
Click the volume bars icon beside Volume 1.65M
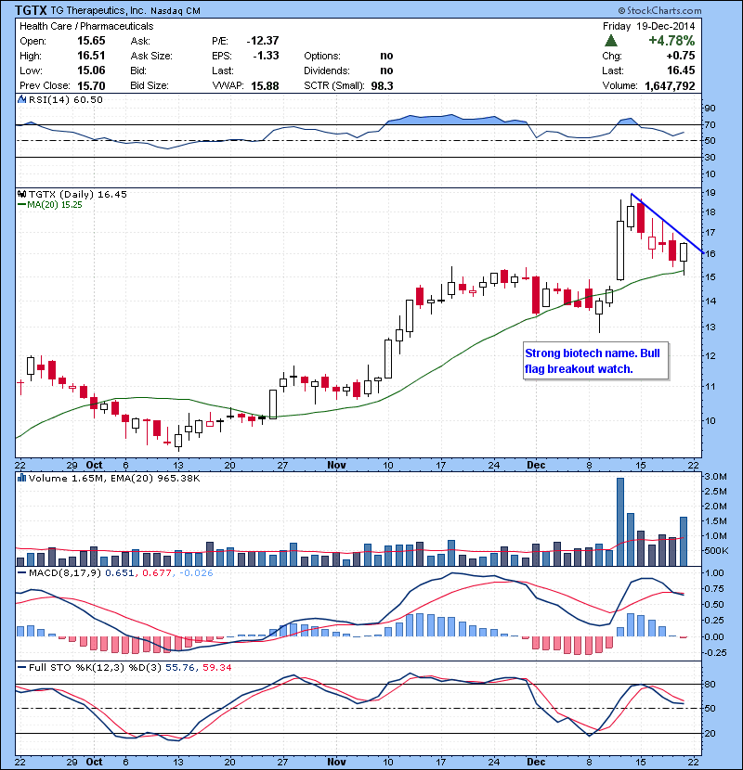pyautogui.click(x=21, y=478)
